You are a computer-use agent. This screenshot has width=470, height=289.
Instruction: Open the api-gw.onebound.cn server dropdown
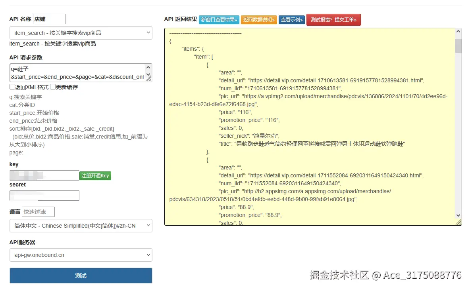(x=81, y=255)
